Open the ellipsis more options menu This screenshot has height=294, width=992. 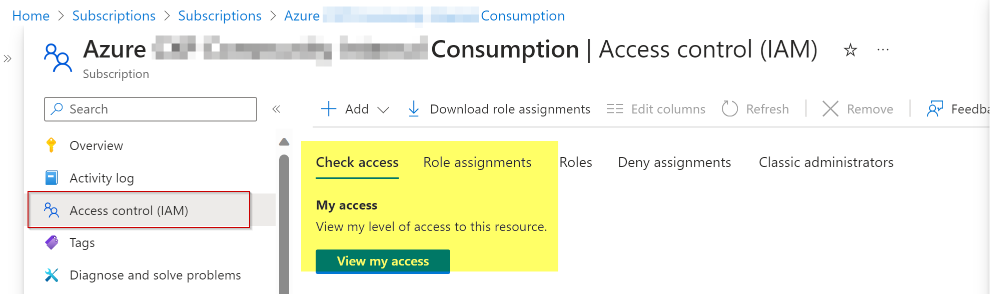[883, 49]
